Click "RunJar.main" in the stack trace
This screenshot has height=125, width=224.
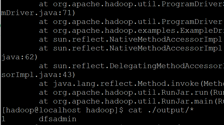tap(187, 101)
